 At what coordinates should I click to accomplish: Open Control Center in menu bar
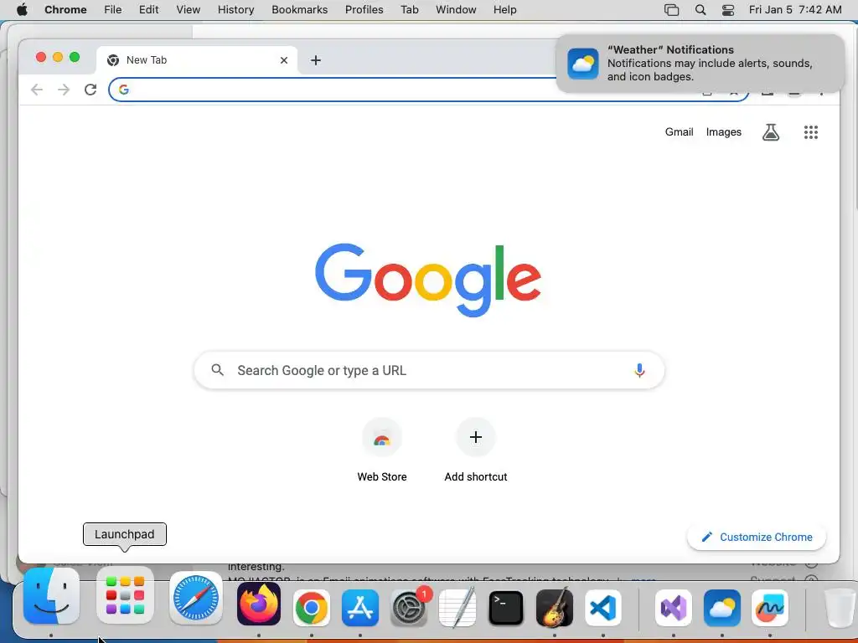728,10
